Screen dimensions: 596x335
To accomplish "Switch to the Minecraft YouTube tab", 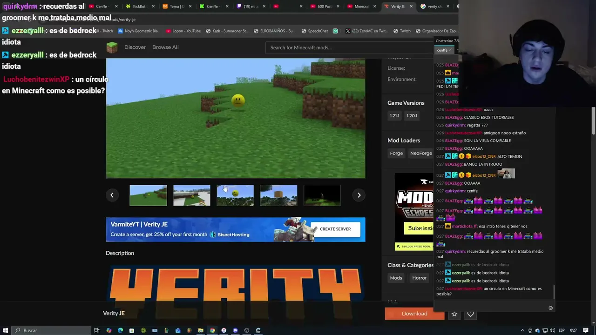I will 361,7.
